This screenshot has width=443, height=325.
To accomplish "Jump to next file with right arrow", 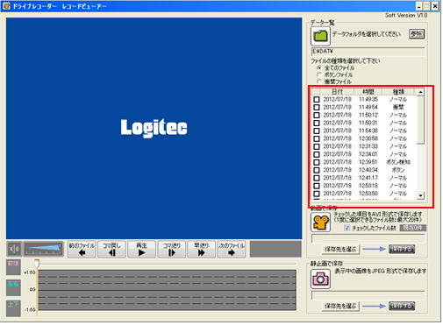I will (x=231, y=249).
